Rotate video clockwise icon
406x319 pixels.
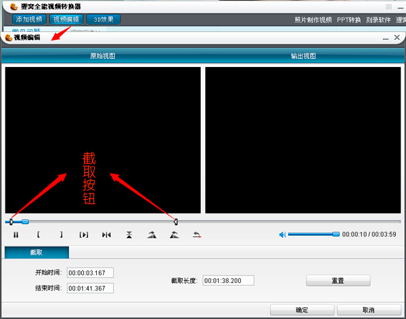[152, 235]
